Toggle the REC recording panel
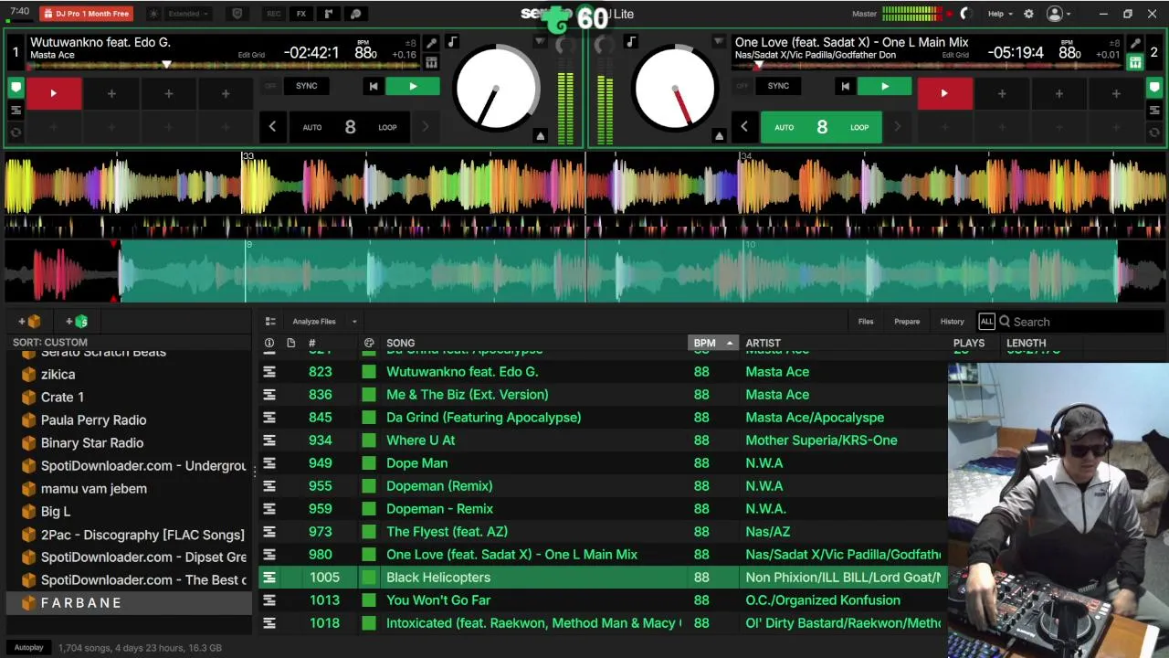This screenshot has width=1169, height=658. [x=273, y=14]
